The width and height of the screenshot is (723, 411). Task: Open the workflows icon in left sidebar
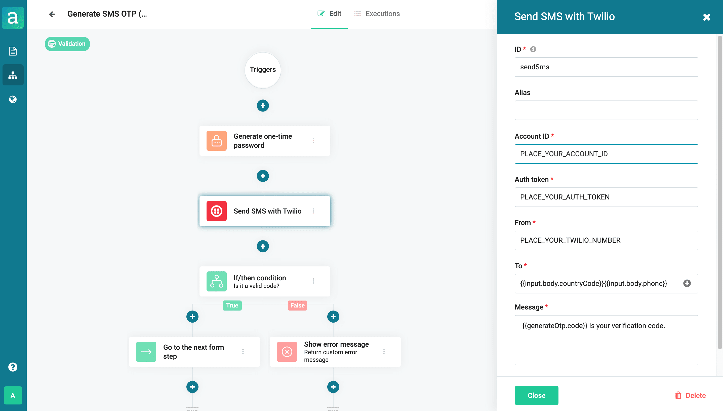[x=13, y=75]
